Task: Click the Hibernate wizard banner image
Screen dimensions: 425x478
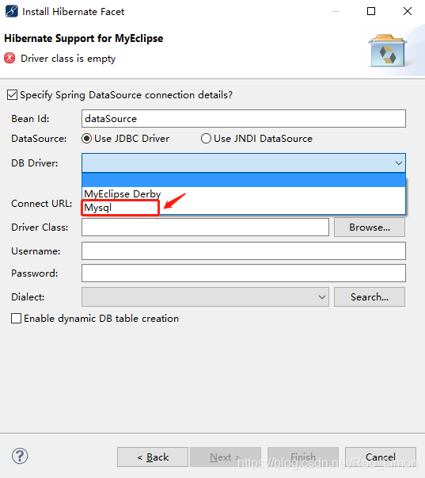Action: click(387, 51)
